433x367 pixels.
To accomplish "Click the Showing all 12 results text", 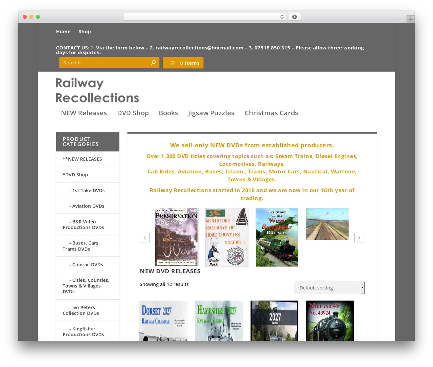I will [x=164, y=284].
